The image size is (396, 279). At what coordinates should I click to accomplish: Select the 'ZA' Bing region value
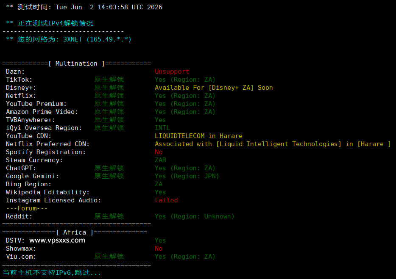tap(159, 185)
